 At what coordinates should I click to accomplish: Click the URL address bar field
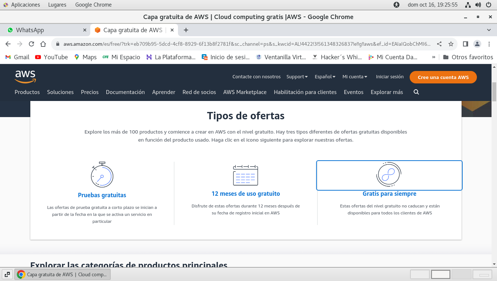click(247, 44)
